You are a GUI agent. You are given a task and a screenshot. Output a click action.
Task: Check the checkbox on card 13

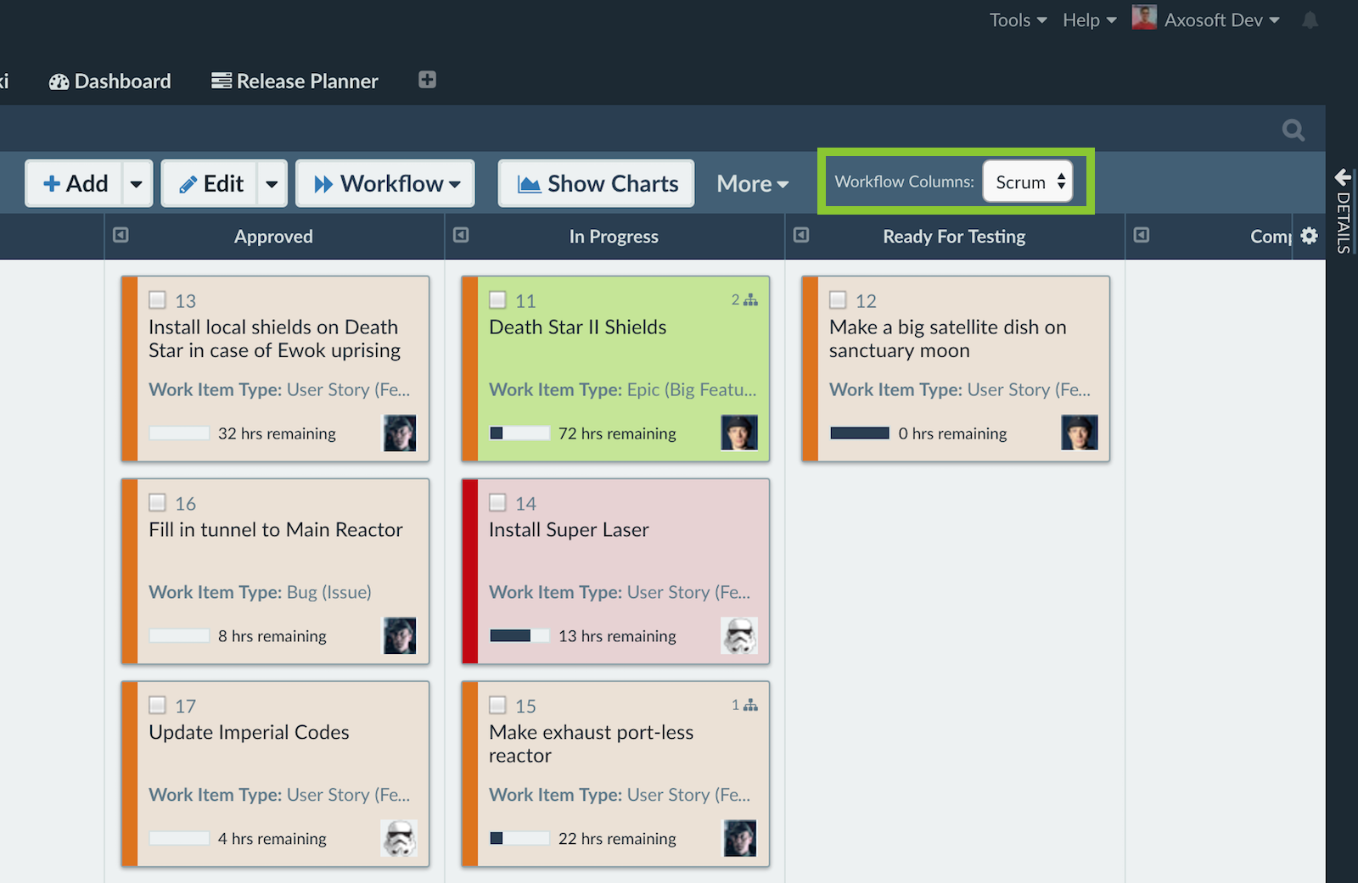click(x=157, y=299)
